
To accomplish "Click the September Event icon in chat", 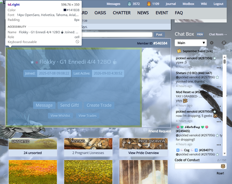I will [179, 51].
